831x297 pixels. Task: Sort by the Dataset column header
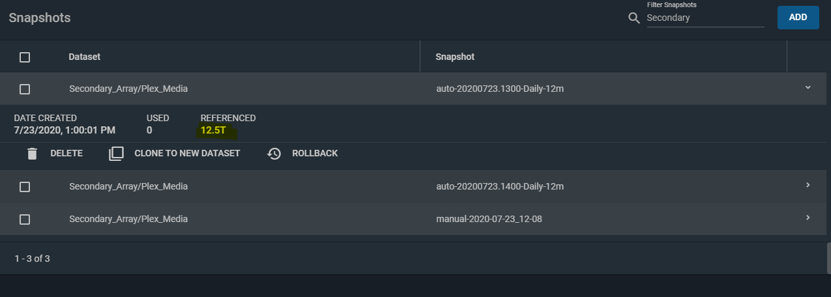tap(85, 57)
